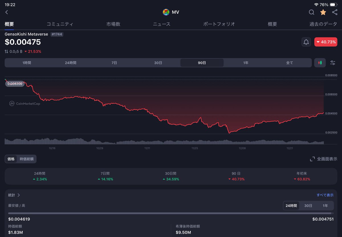Tap the share icon
The height and width of the screenshot is (237, 342).
click(335, 12)
